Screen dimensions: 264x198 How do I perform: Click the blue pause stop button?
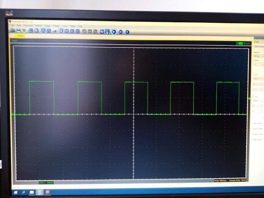pyautogui.click(x=120, y=32)
